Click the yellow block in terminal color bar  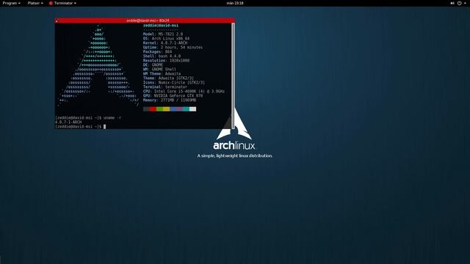pos(166,109)
